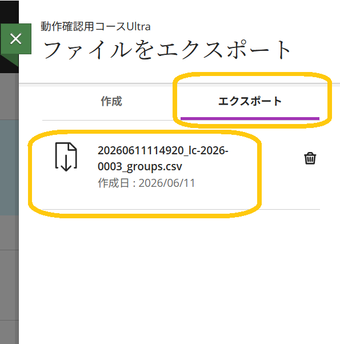Click the file download icon

[66, 157]
